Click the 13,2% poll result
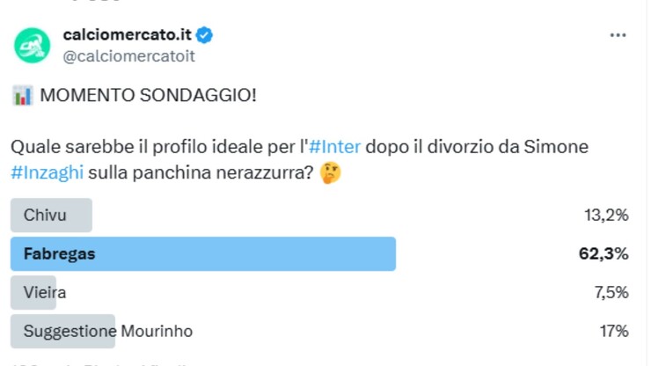 [x=607, y=216]
